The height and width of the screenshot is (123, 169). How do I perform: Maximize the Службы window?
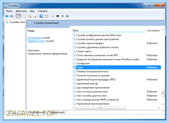(152, 5)
